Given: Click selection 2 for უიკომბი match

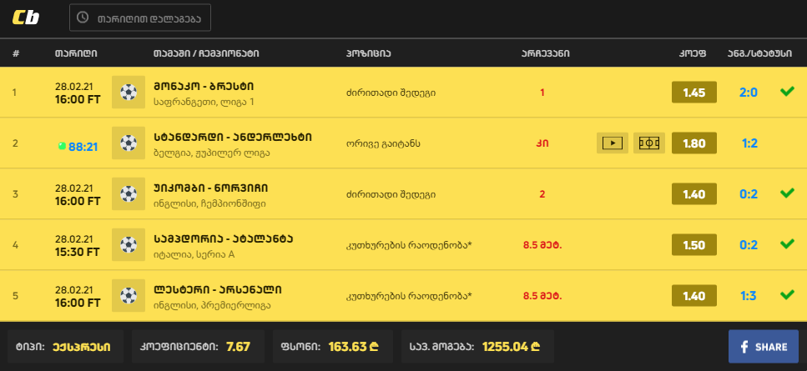Looking at the screenshot, I should point(542,195).
